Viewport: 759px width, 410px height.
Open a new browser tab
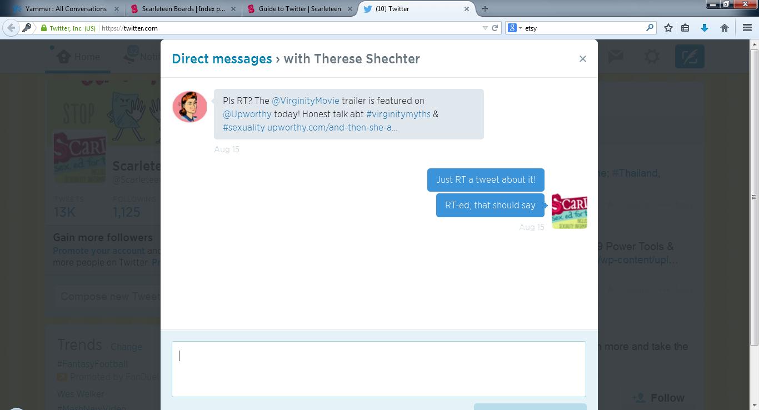(485, 9)
